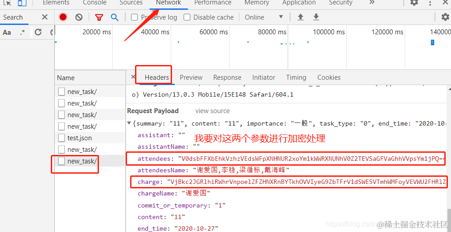Sort by the Name column header
The image size is (451, 232).
(66, 77)
